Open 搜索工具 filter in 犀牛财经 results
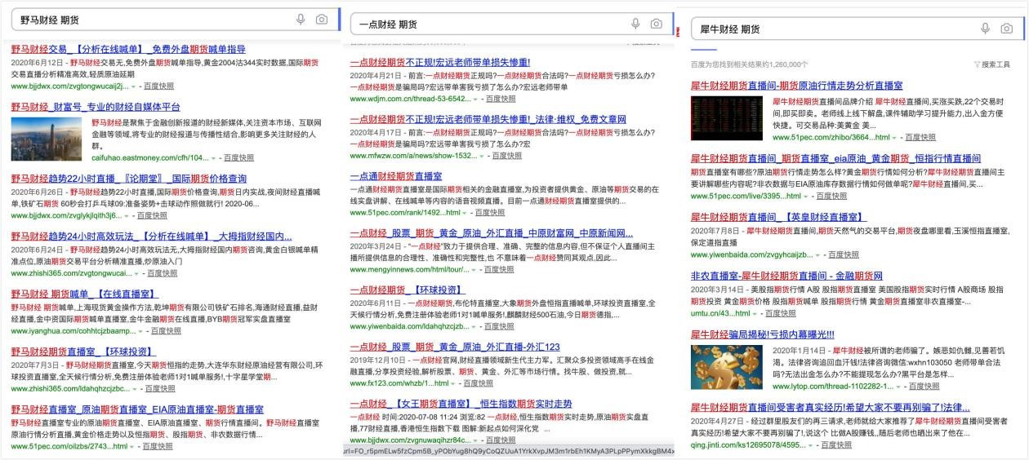Screen dimensions: 1029x460 (991, 64)
